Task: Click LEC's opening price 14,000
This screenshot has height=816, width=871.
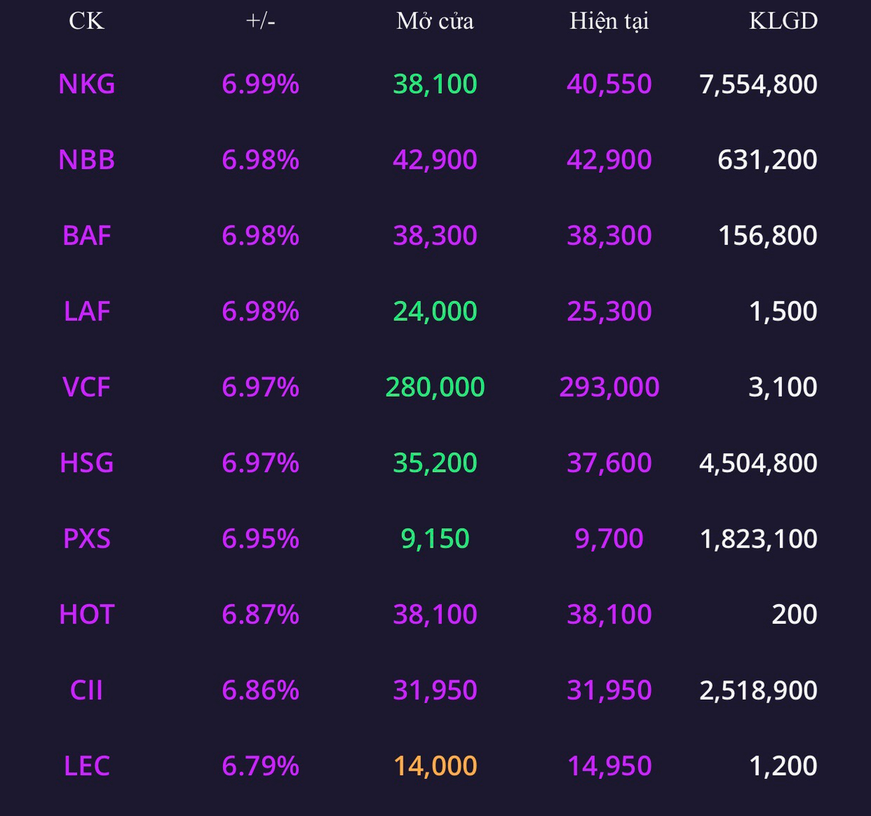Action: [x=435, y=766]
